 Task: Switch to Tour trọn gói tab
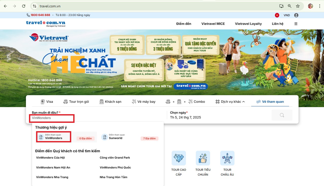pyautogui.click(x=76, y=102)
